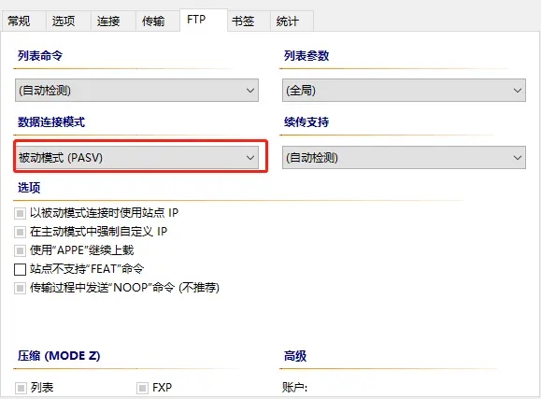The image size is (541, 399).
Task: Toggle 以被动模式连接时使用站点 IP checkbox
Action: [20, 213]
